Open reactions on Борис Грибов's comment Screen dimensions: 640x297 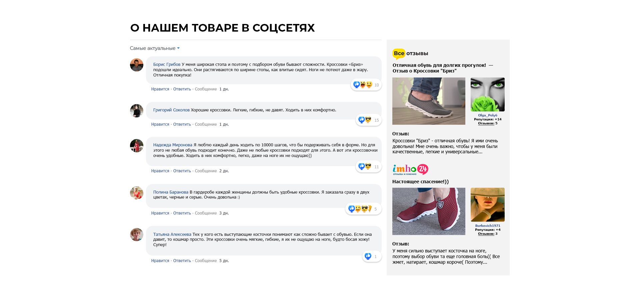tap(366, 85)
